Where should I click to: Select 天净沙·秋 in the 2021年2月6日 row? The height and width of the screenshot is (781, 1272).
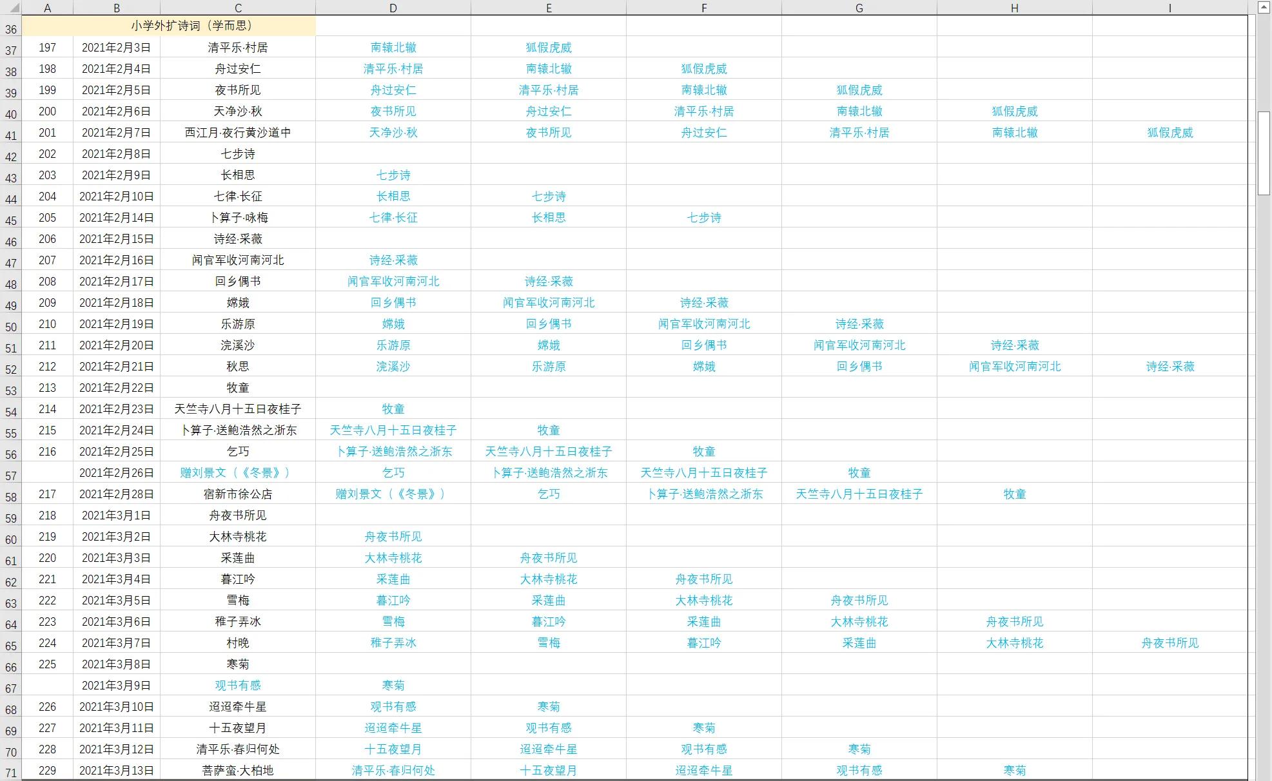(x=238, y=111)
